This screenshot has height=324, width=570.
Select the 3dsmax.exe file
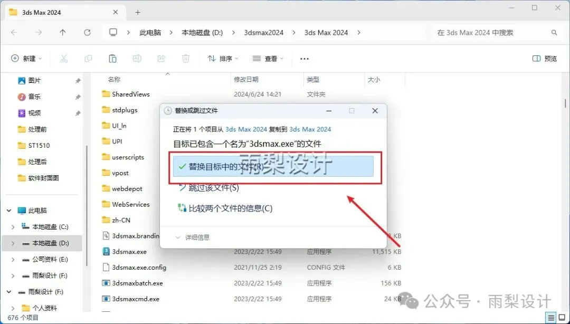(x=129, y=251)
